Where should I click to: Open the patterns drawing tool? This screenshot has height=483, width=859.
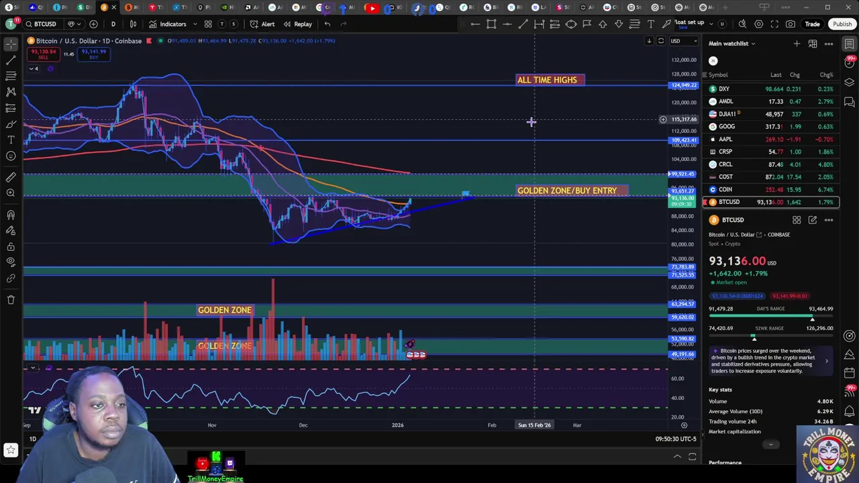click(11, 92)
